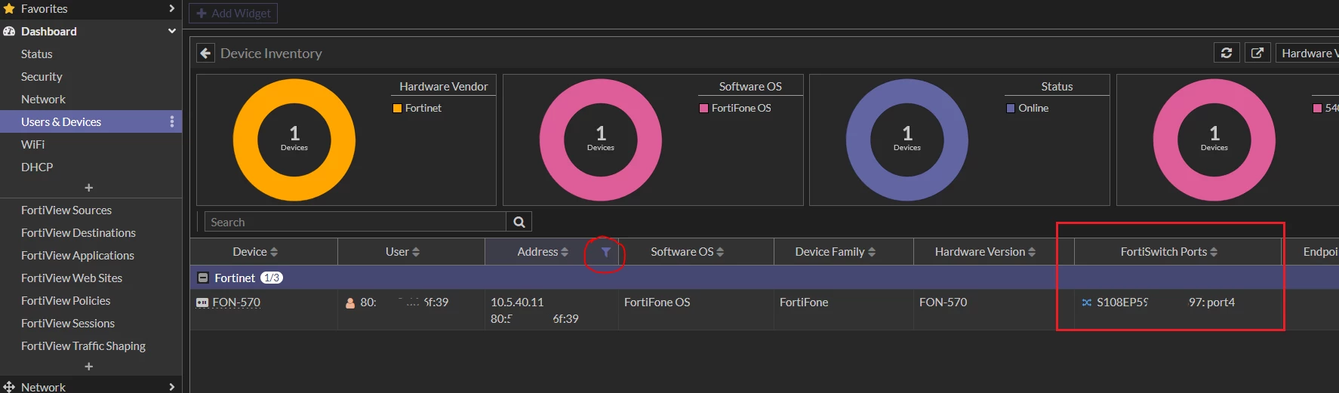This screenshot has height=393, width=1339.
Task: Sort by the User column
Action: (416, 252)
